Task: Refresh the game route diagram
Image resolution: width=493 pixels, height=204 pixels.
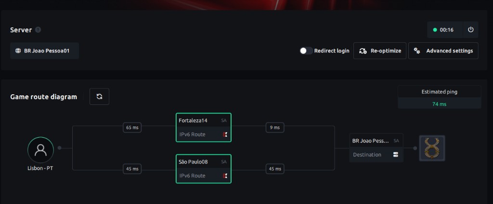Action: tap(99, 97)
